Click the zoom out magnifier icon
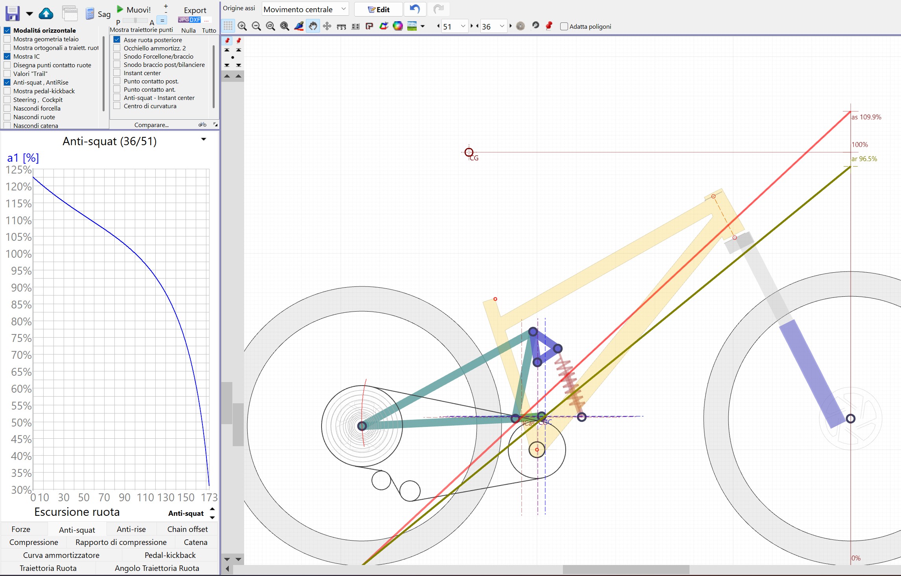The image size is (901, 576). click(256, 26)
